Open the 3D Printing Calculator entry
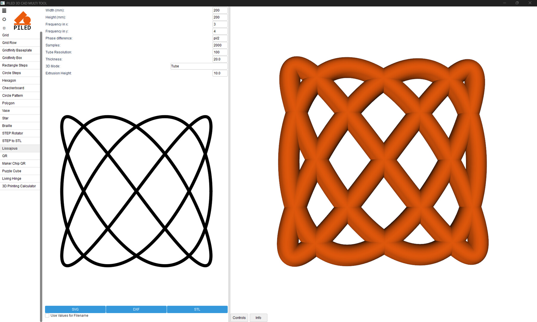This screenshot has width=537, height=322. pos(19,186)
